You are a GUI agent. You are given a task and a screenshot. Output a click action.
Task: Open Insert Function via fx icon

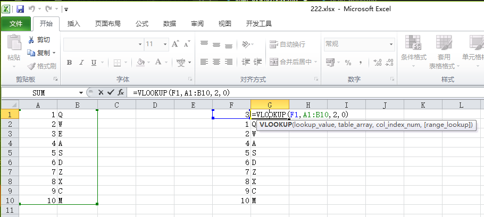point(121,92)
